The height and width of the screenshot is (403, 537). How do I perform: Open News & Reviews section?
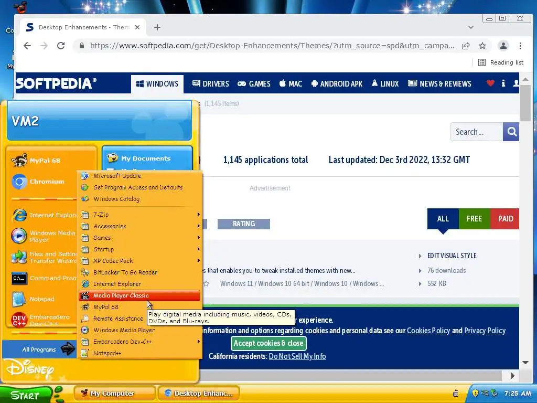click(440, 84)
